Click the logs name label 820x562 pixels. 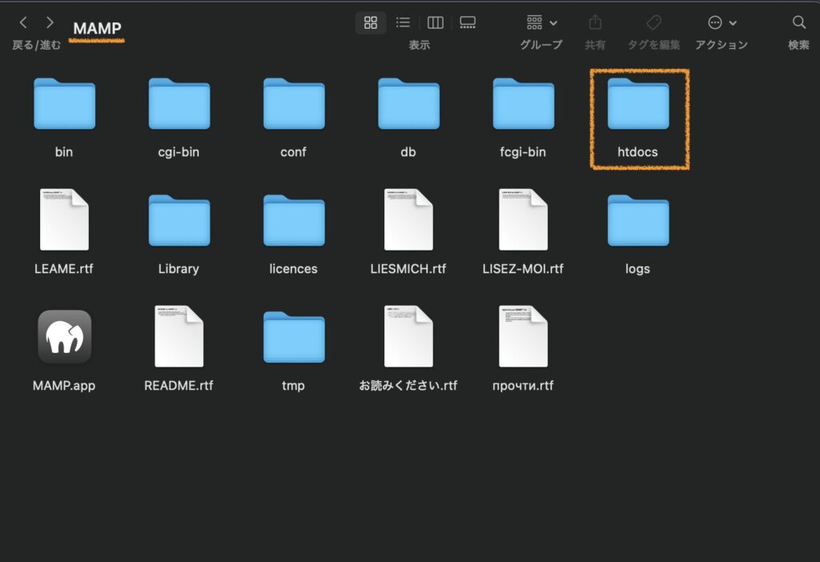coord(637,269)
